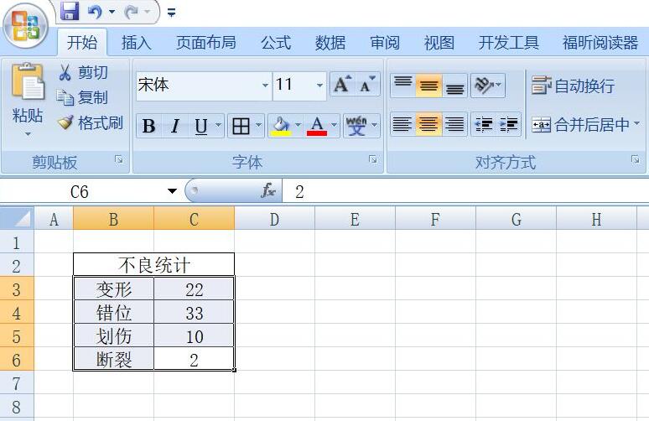
Task: Click 格式刷 format painter
Action: (91, 123)
